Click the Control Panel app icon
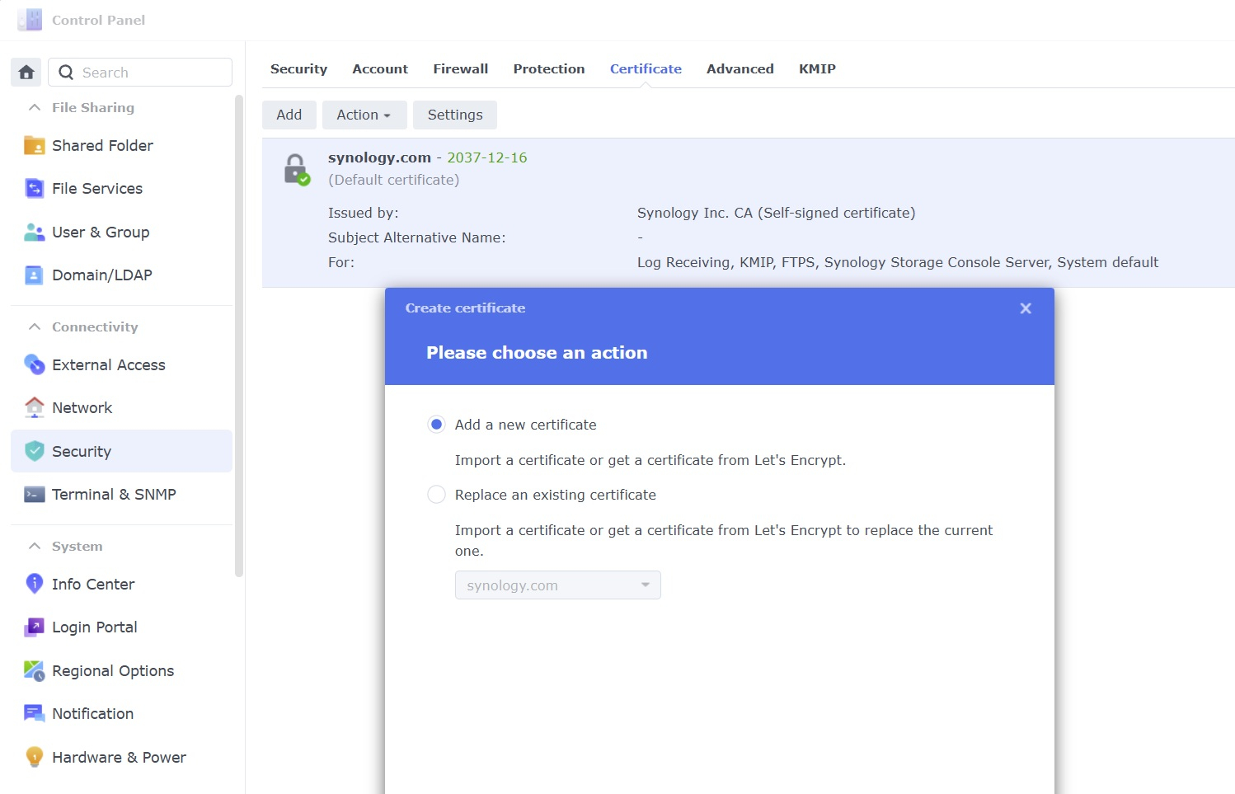Screen dimensions: 1235x794 click(30, 20)
